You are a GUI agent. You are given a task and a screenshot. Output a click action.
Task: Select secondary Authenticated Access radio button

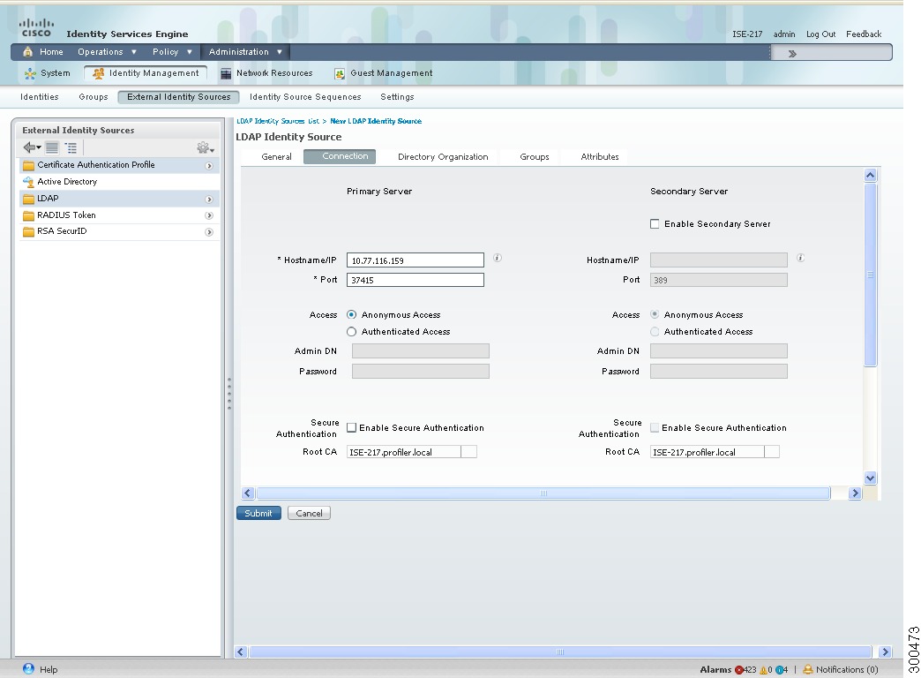(655, 332)
